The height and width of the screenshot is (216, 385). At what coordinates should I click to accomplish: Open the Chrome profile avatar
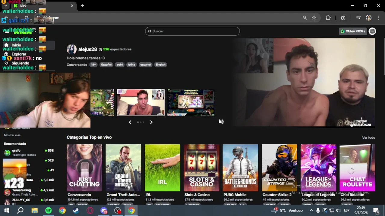tap(368, 18)
